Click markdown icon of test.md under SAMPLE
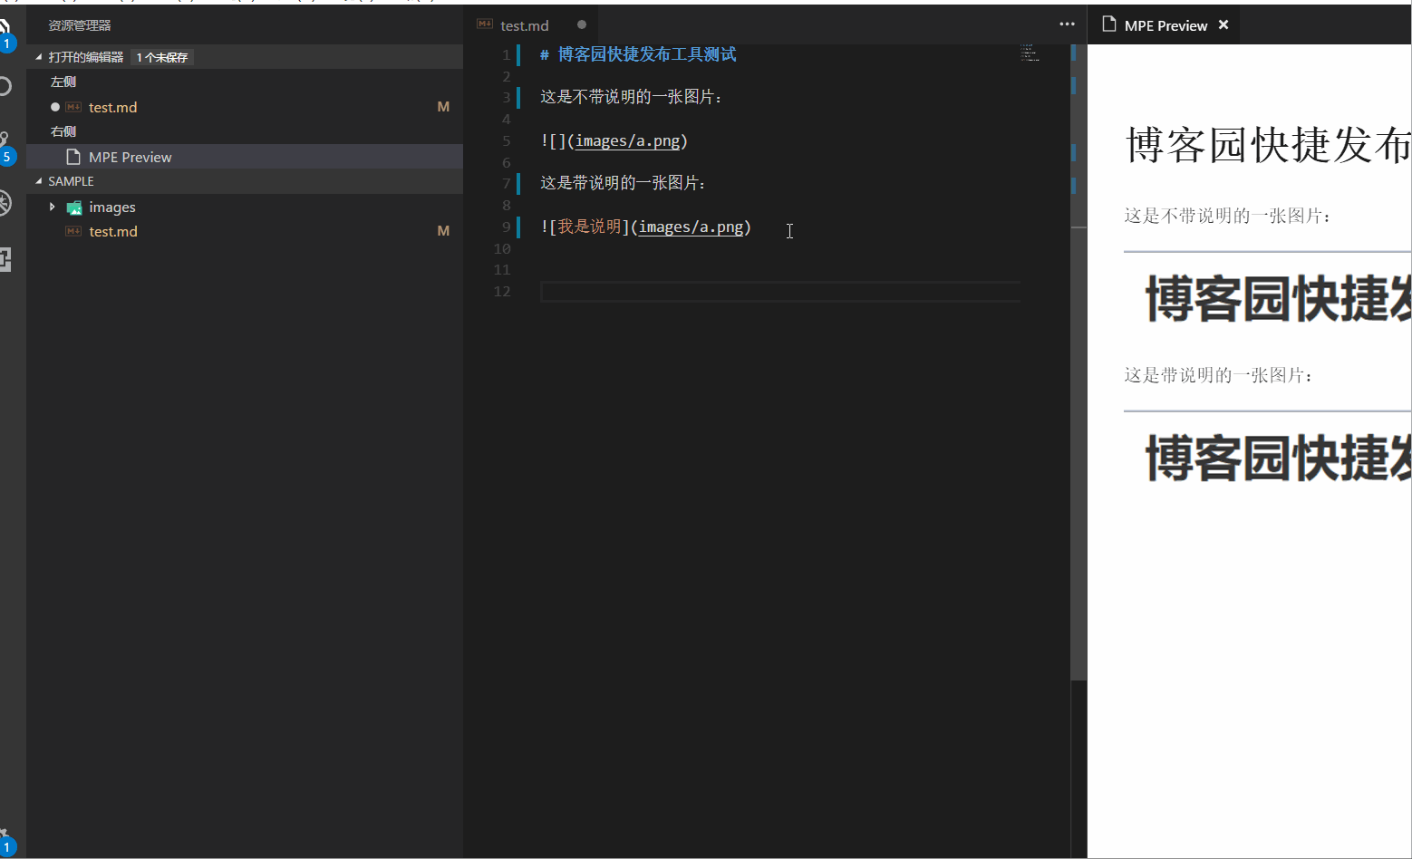This screenshot has width=1412, height=859. click(x=73, y=231)
